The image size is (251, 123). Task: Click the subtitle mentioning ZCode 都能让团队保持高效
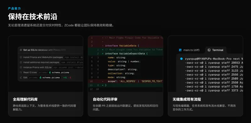[61, 25]
